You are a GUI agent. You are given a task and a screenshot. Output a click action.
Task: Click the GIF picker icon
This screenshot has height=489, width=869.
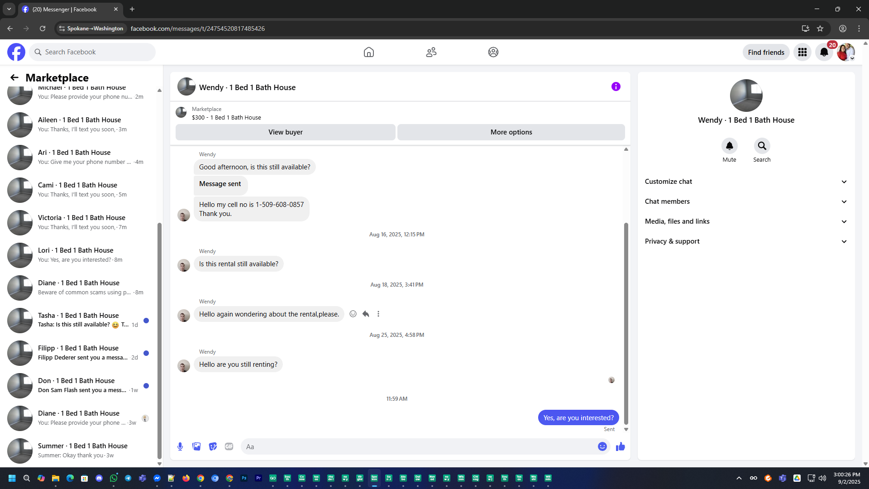tap(229, 446)
